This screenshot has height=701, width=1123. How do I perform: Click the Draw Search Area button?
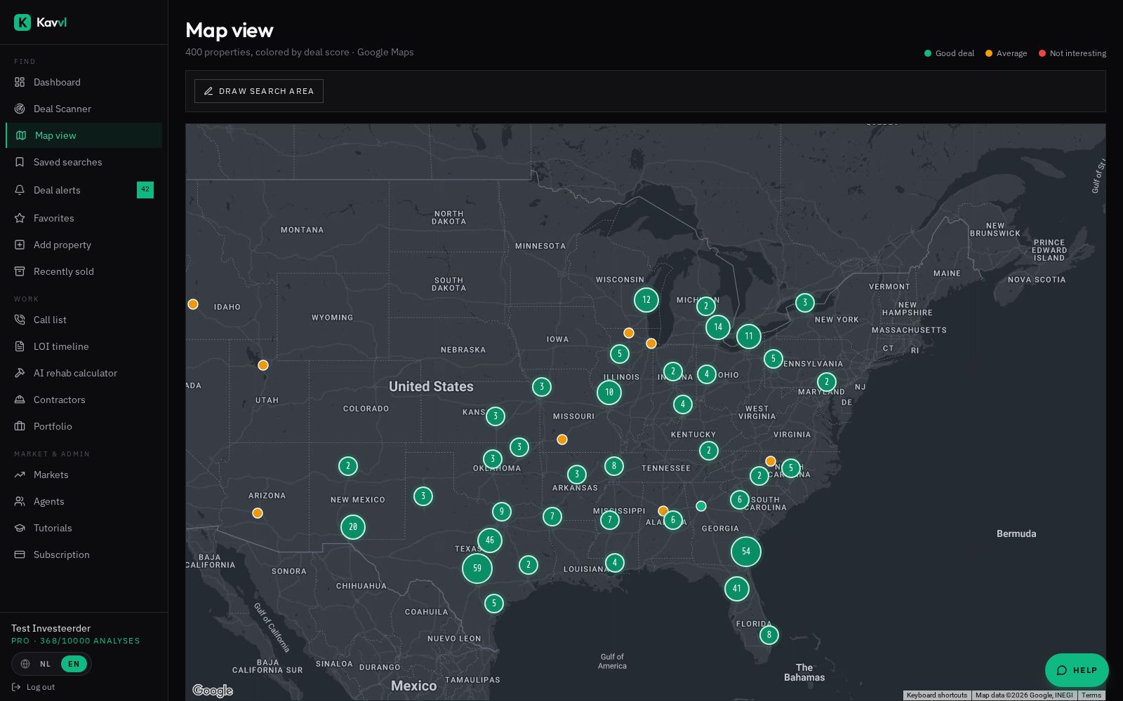pyautogui.click(x=259, y=91)
